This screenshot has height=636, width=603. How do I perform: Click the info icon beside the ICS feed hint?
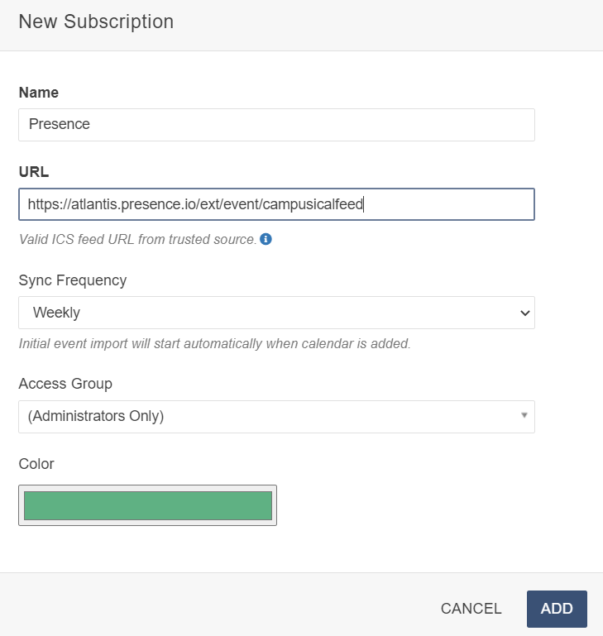click(x=266, y=240)
